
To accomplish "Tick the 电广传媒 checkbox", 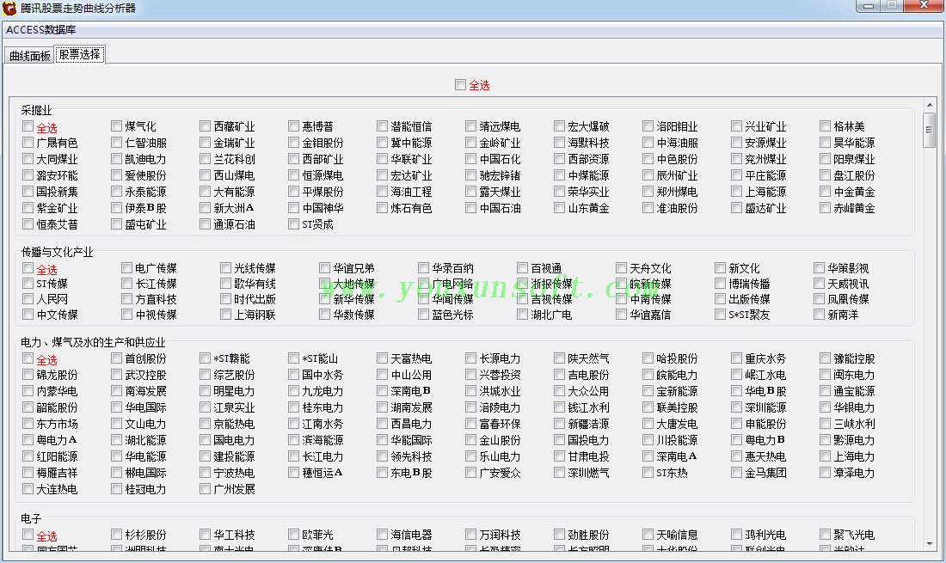I will tap(126, 267).
